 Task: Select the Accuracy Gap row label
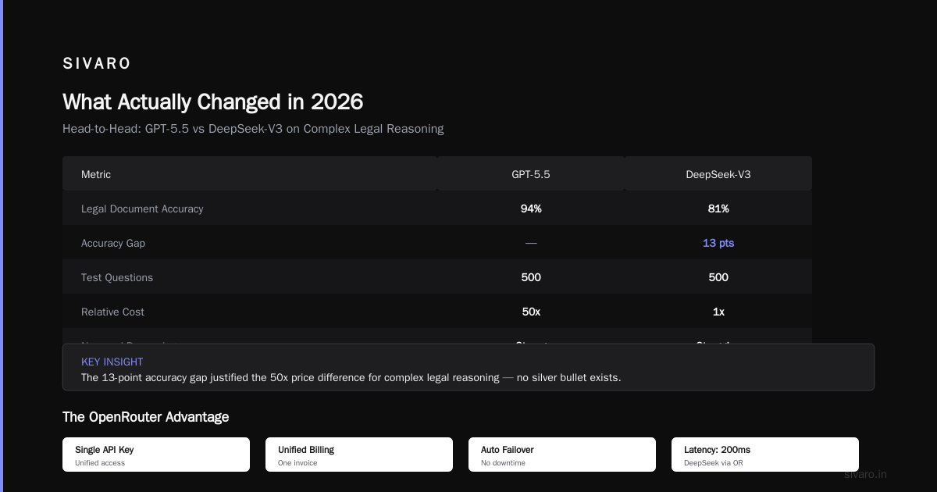(x=113, y=243)
